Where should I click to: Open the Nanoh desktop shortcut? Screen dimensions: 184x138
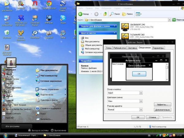click(x=35, y=5)
